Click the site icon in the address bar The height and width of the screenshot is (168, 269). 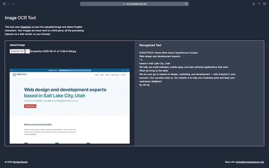coord(124,4)
